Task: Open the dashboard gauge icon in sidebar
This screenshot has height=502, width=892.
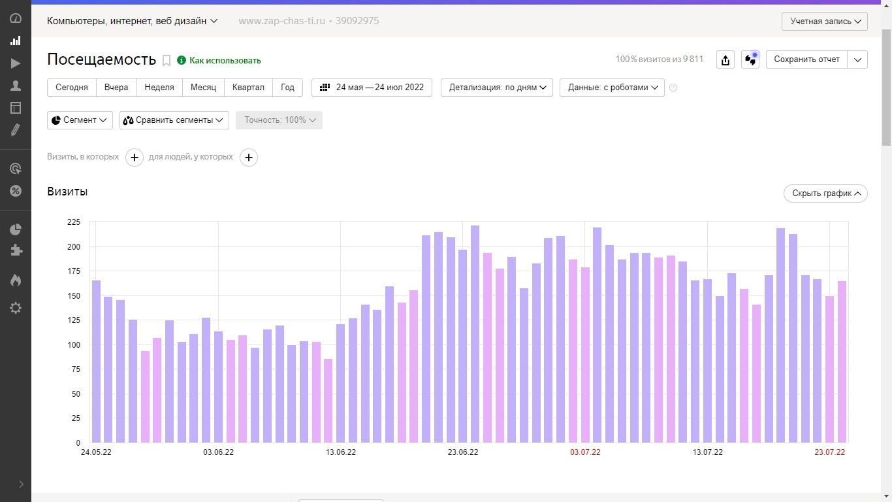Action: tap(16, 18)
